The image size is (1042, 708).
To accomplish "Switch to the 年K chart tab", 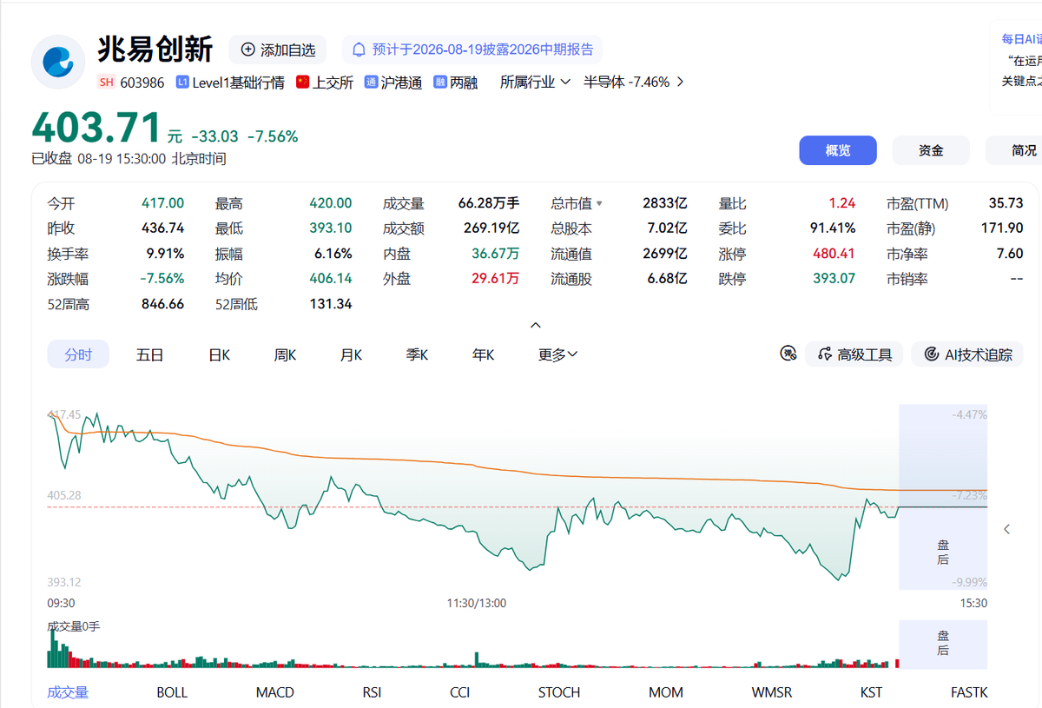I will click(x=483, y=354).
